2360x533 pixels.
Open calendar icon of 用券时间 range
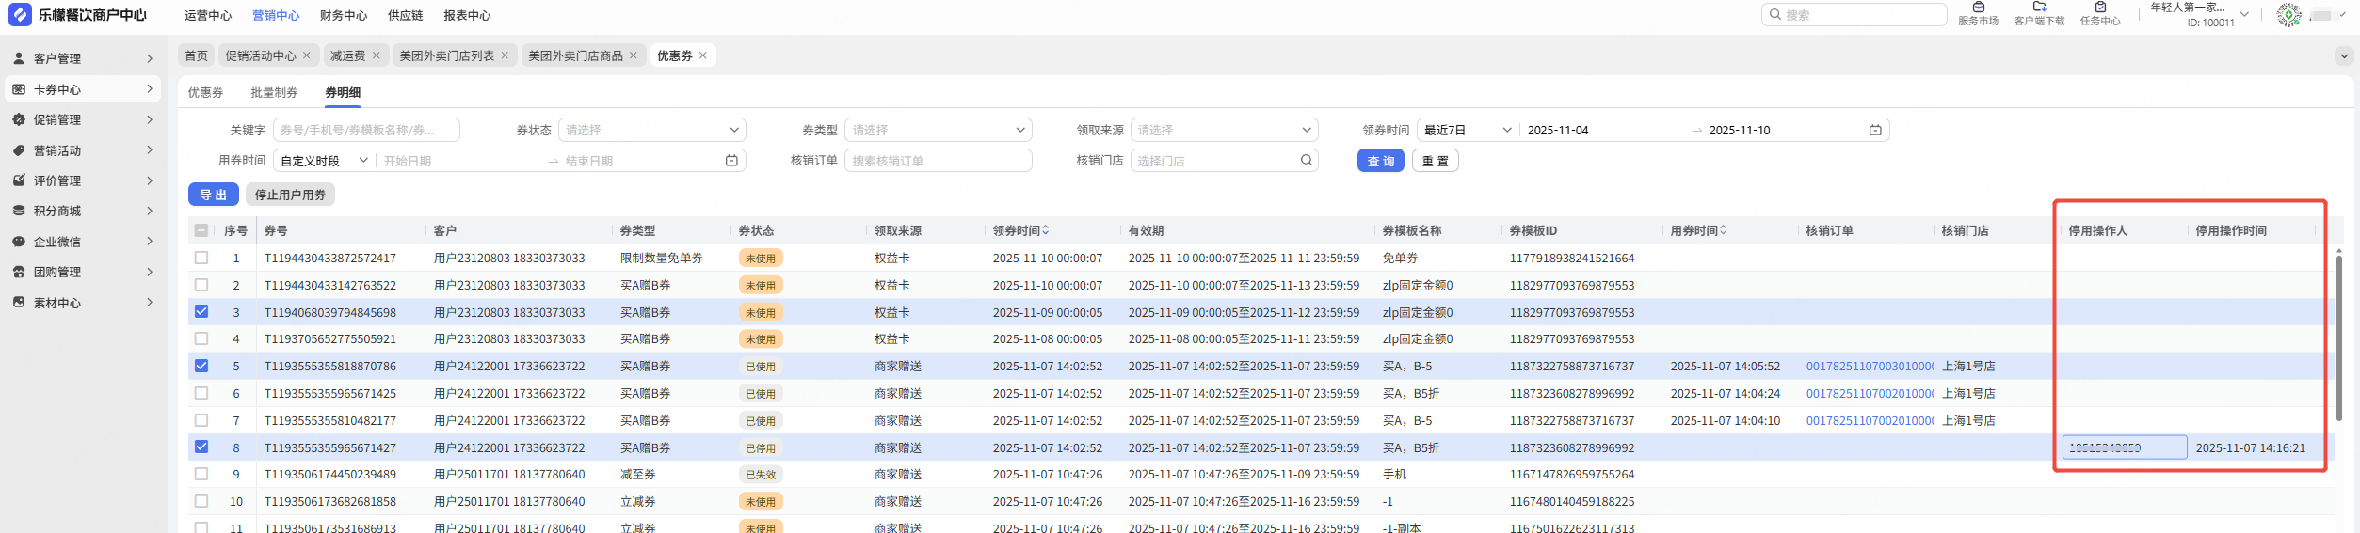tap(731, 161)
